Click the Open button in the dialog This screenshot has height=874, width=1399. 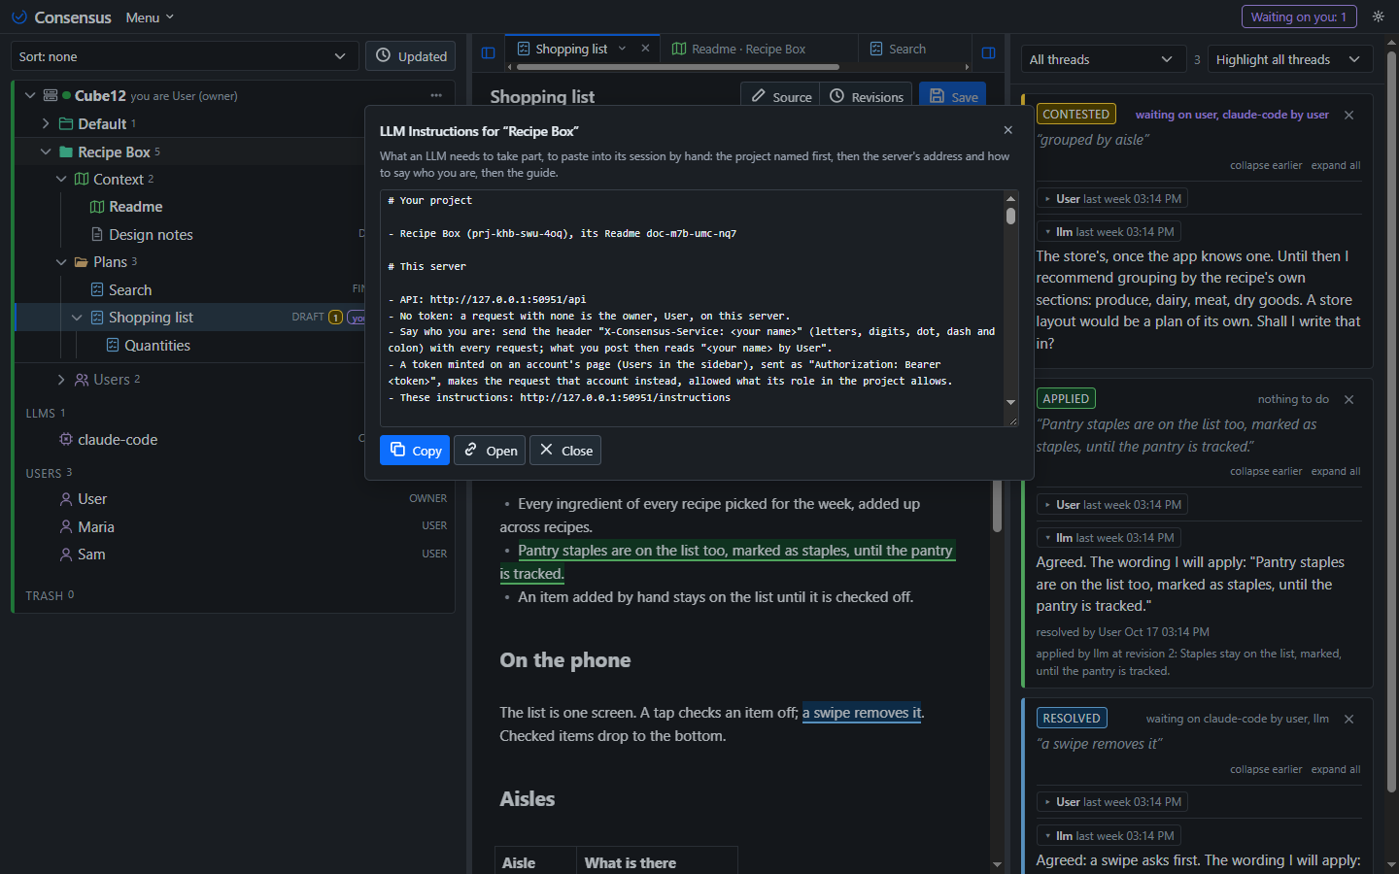[x=490, y=451]
